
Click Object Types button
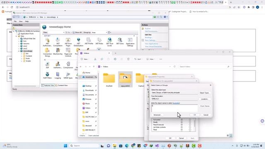205,93
